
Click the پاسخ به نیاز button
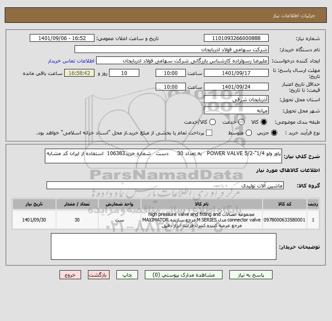click(251, 275)
